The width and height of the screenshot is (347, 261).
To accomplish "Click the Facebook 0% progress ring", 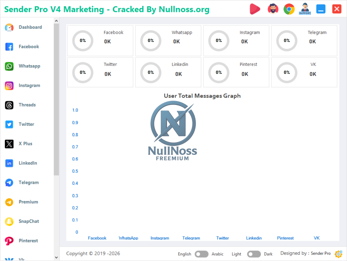I will (x=83, y=41).
